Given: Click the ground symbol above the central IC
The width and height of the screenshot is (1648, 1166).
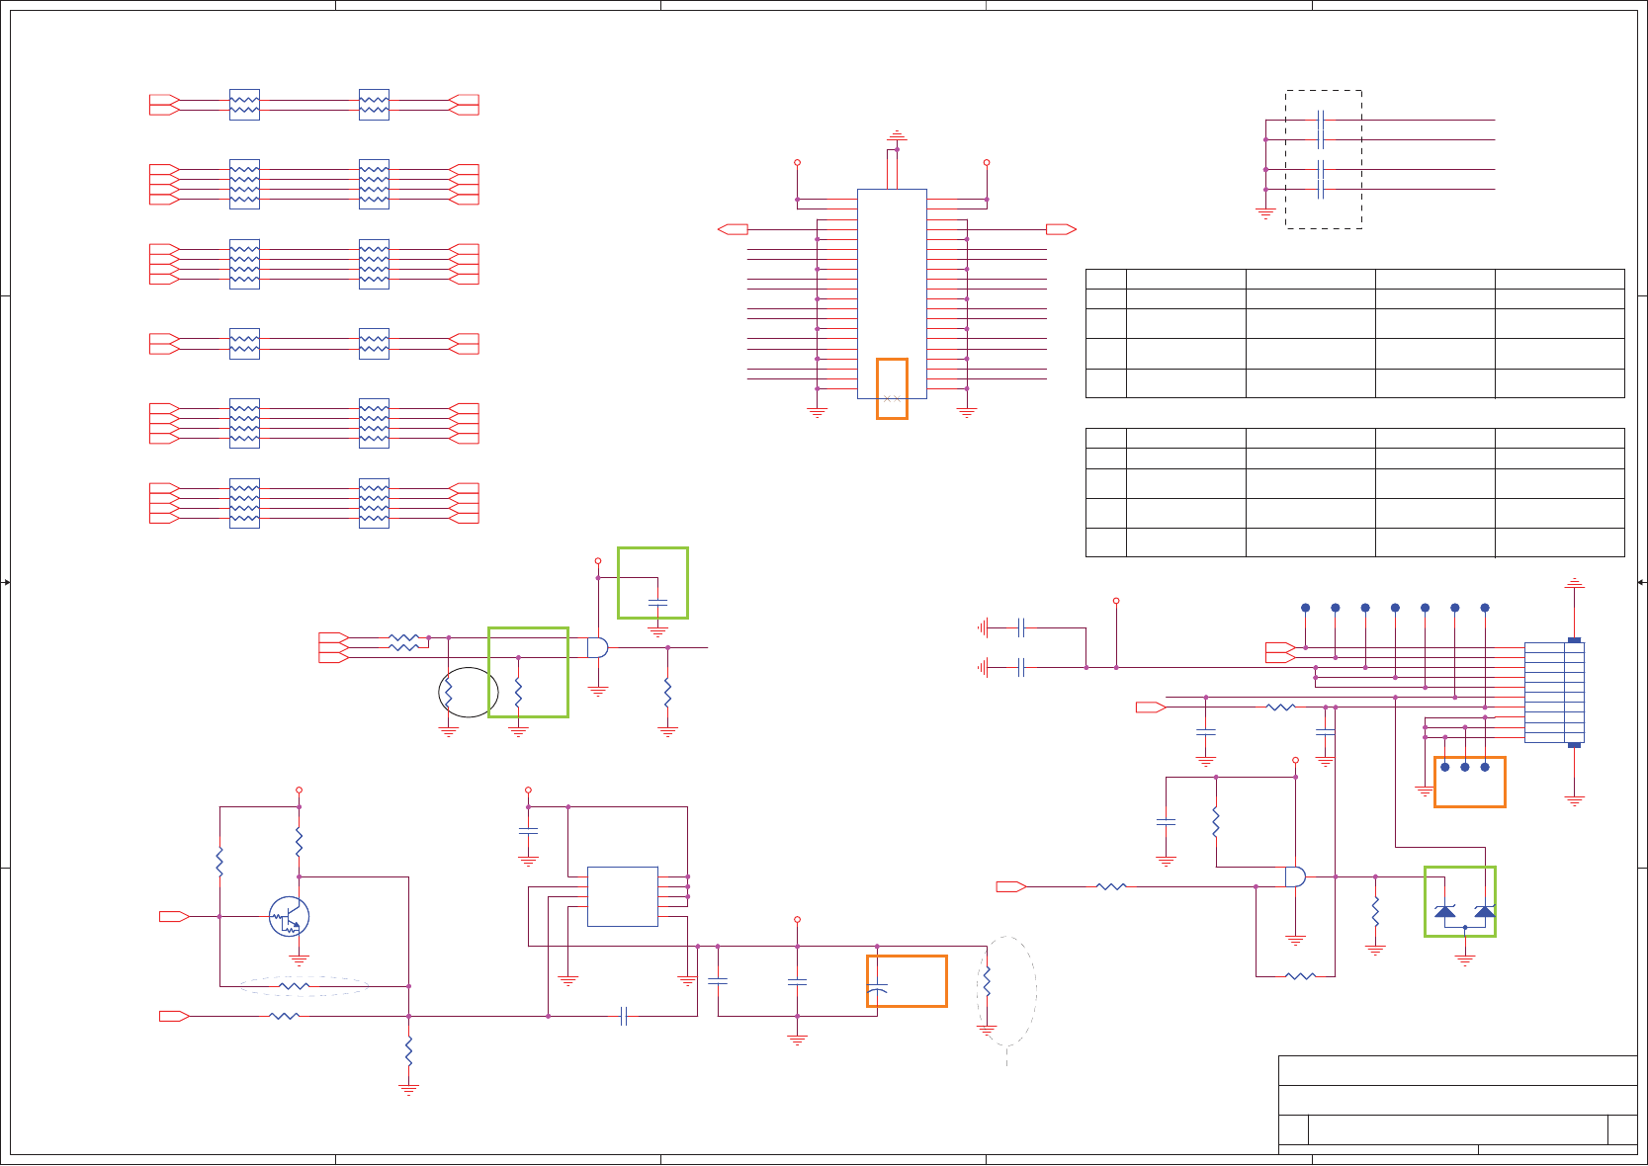Looking at the screenshot, I should click(x=897, y=134).
